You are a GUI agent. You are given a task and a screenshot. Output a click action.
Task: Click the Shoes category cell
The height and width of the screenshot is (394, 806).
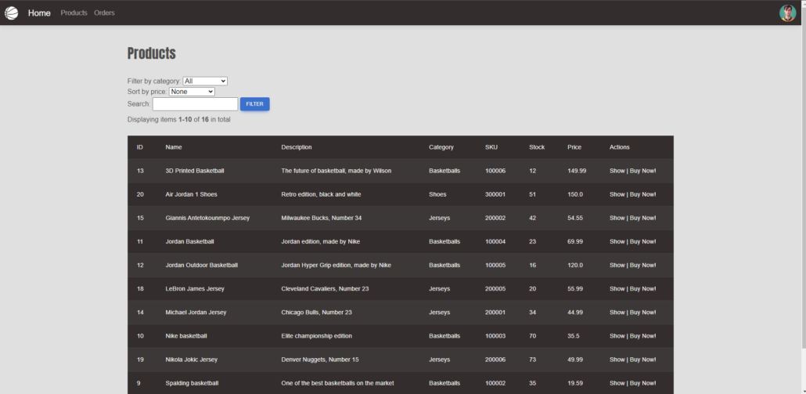pos(437,194)
